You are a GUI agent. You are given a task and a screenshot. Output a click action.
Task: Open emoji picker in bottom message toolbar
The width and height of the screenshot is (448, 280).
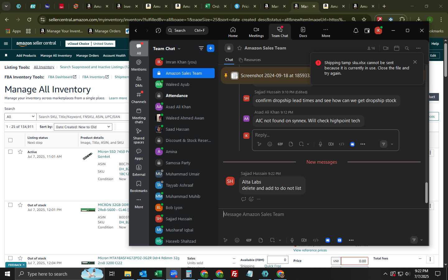(237, 240)
